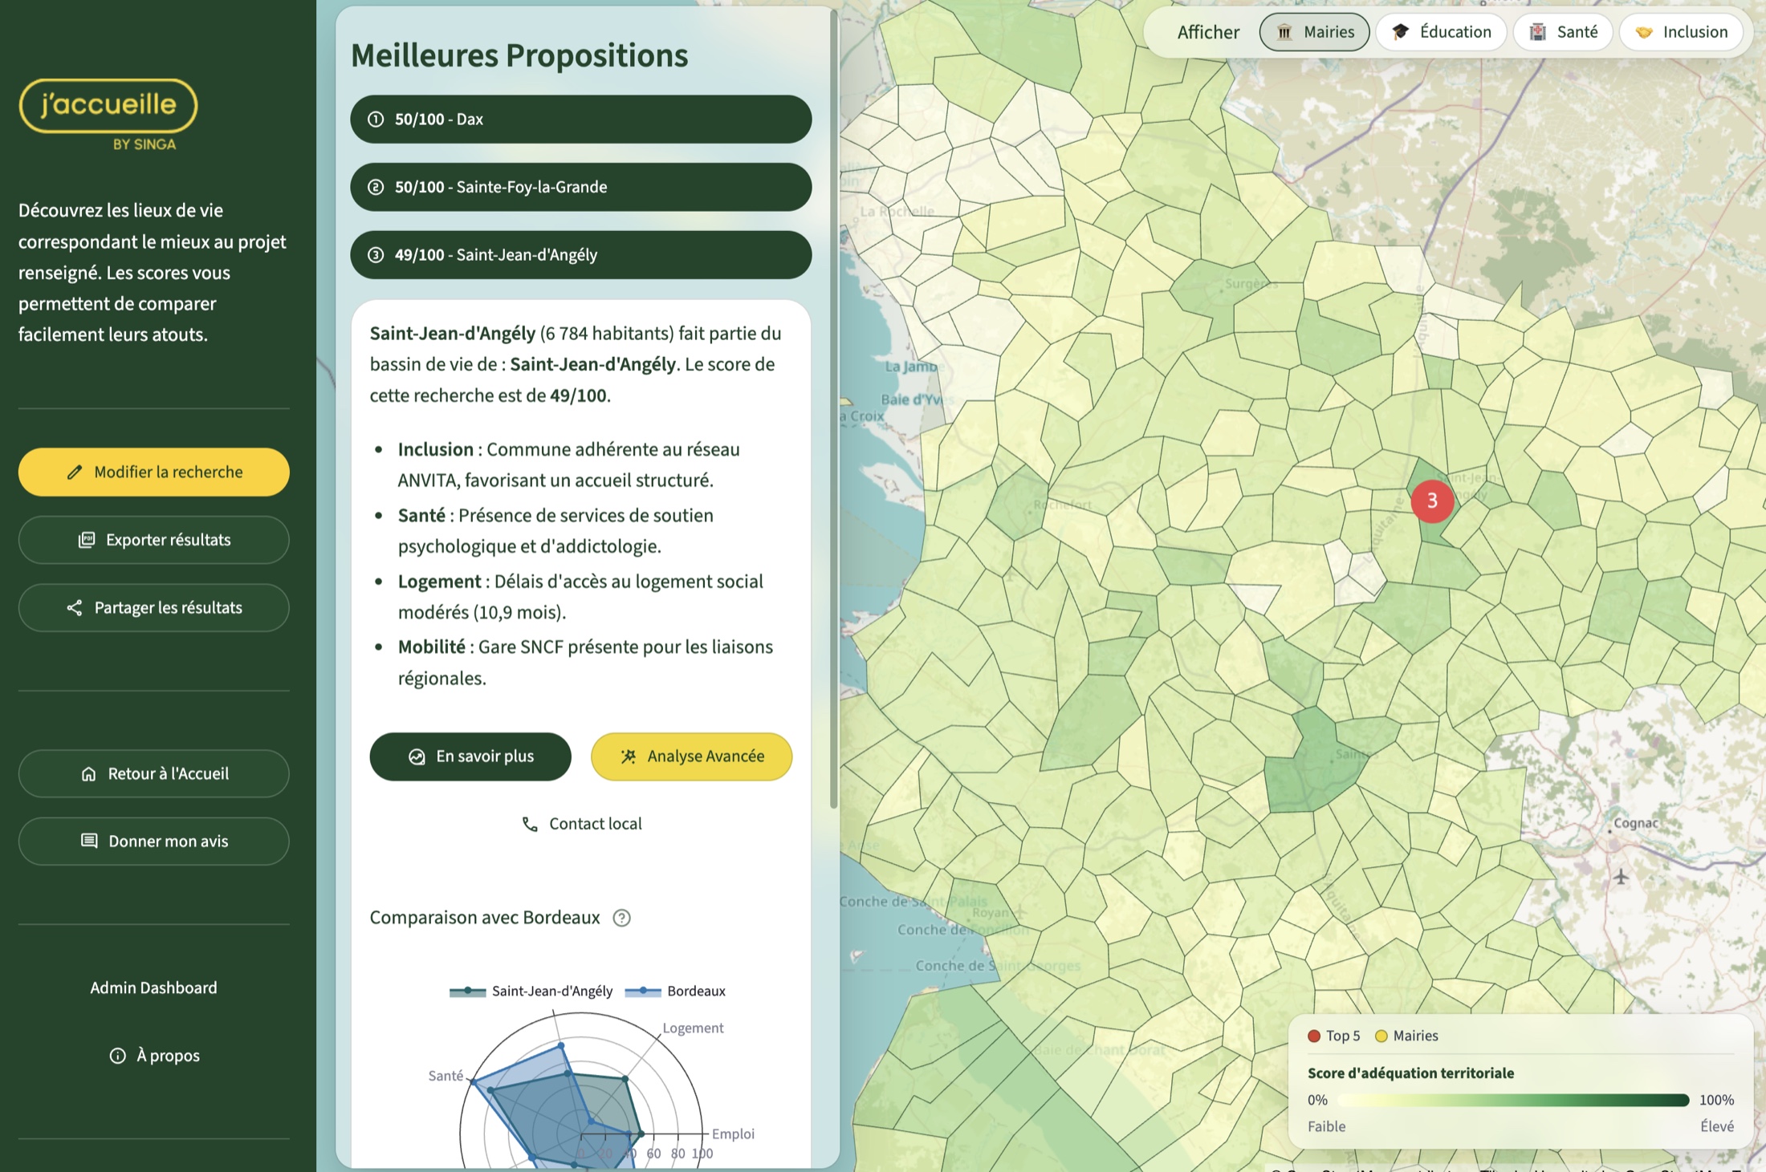
Task: Click the home icon beside Retour à l'Accueil
Action: (89, 774)
